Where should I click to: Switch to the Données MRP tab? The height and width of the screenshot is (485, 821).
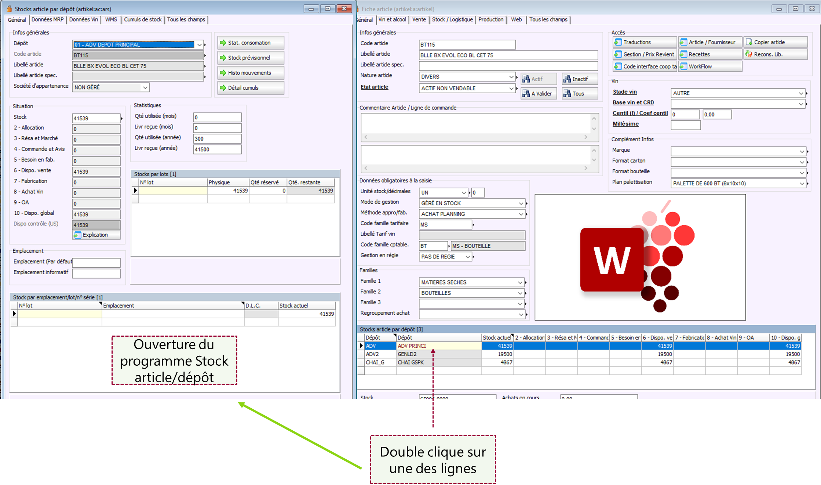47,19
